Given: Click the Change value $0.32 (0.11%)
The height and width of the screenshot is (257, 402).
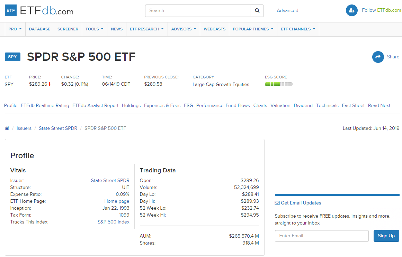Looking at the screenshot, I should [74, 84].
